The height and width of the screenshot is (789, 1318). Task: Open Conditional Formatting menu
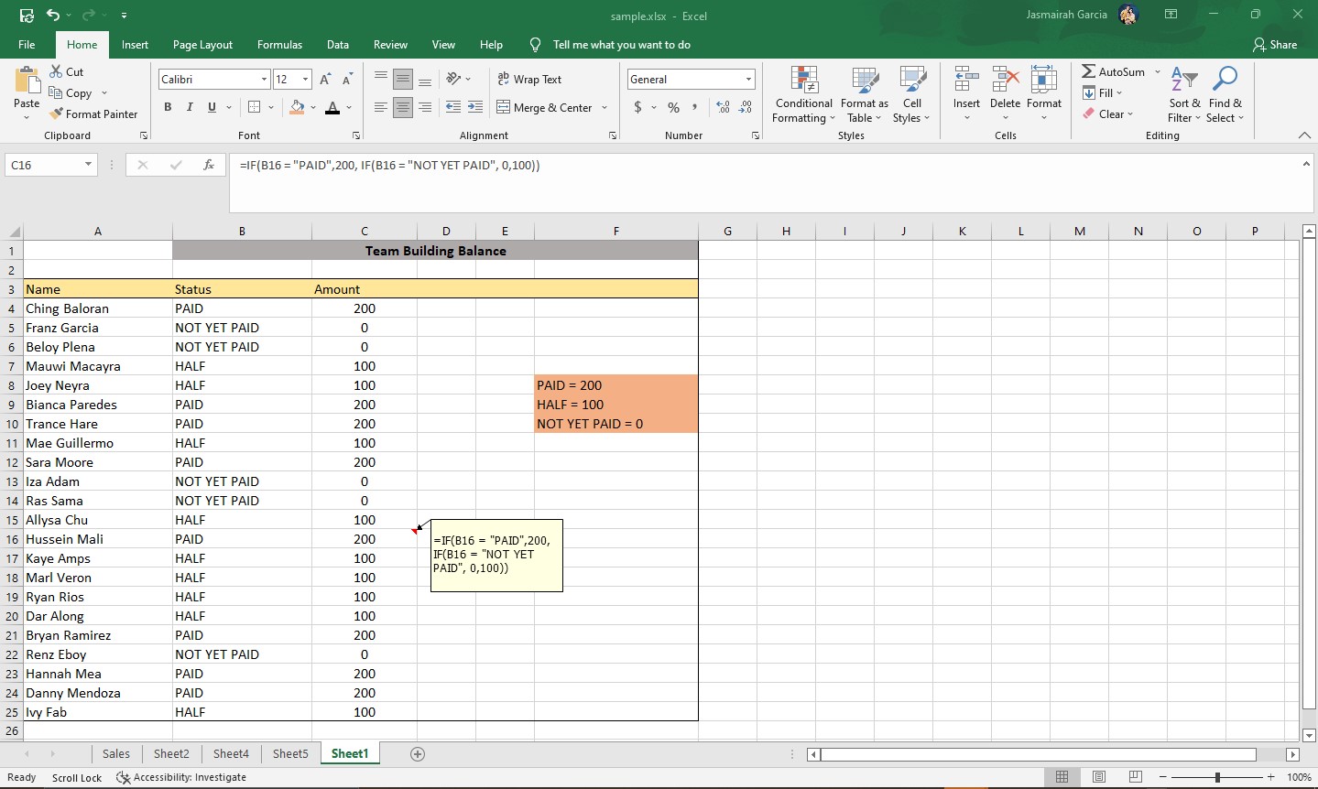804,94
